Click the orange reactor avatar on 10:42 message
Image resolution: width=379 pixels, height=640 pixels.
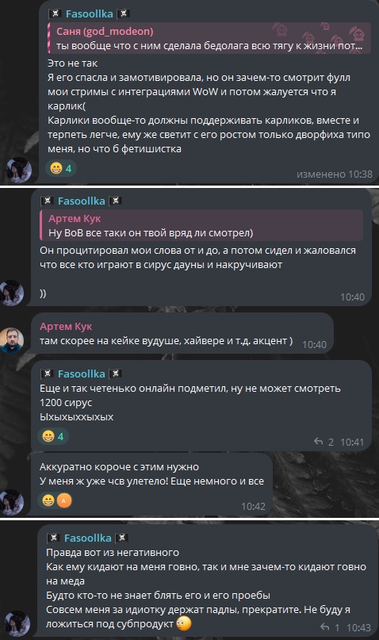(64, 500)
